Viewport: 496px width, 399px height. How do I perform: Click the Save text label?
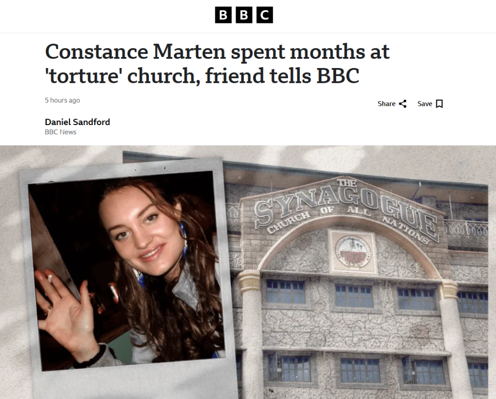click(424, 104)
